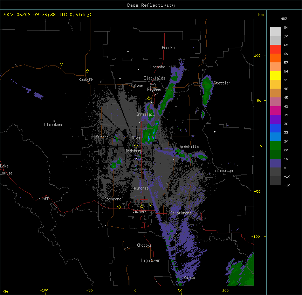Click the white asterisk marker east of Innisfail
Image resolution: width=302 pixels, height=295 pixels.
coord(176,106)
